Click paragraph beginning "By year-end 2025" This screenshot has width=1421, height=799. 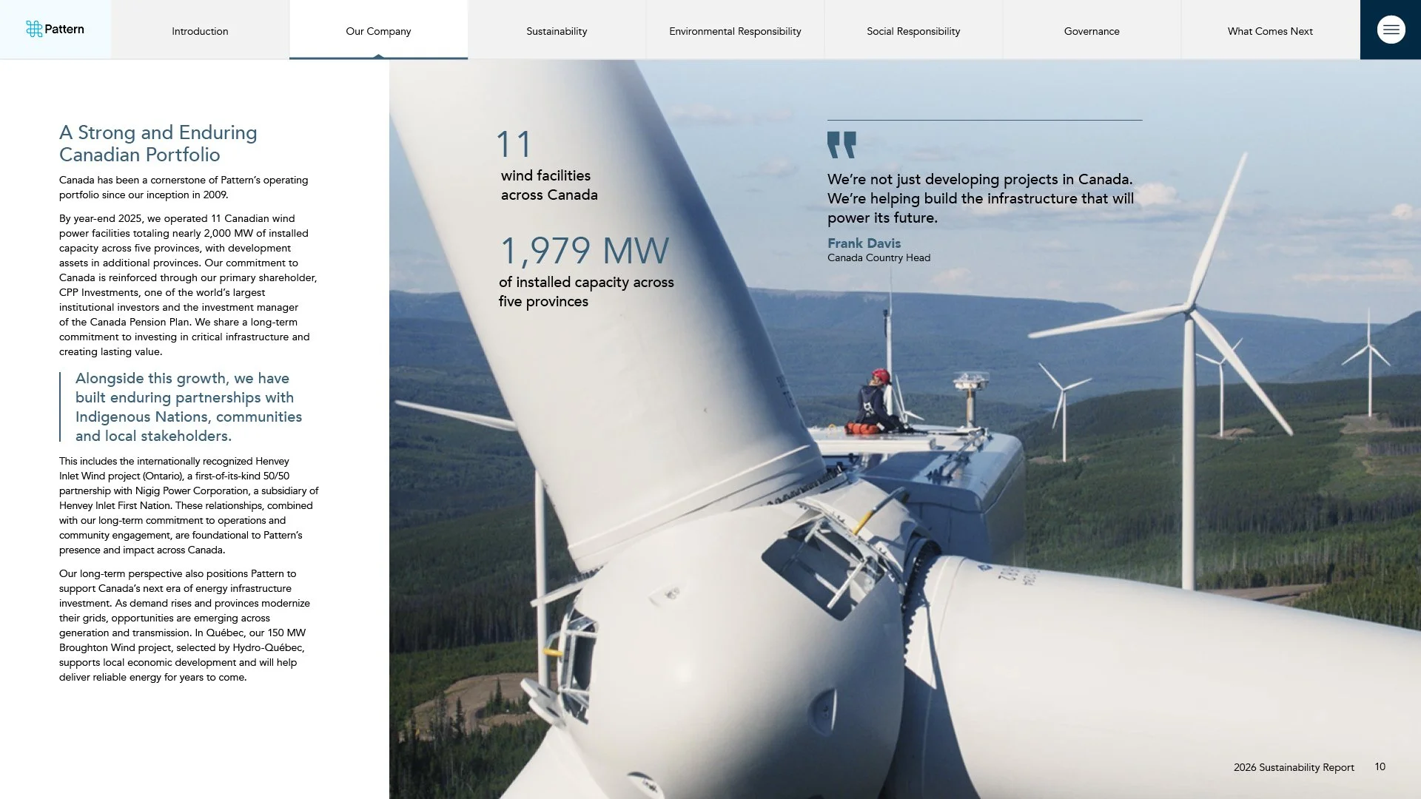[x=188, y=285]
